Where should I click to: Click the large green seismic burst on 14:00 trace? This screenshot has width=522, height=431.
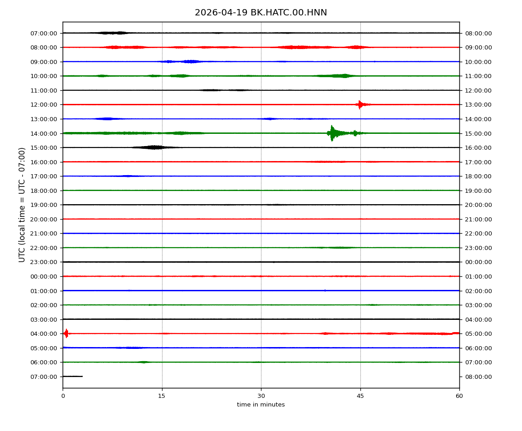[x=333, y=133]
